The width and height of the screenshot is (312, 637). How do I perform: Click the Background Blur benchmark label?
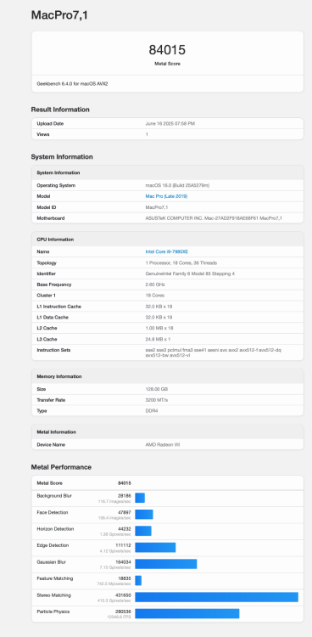[54, 496]
